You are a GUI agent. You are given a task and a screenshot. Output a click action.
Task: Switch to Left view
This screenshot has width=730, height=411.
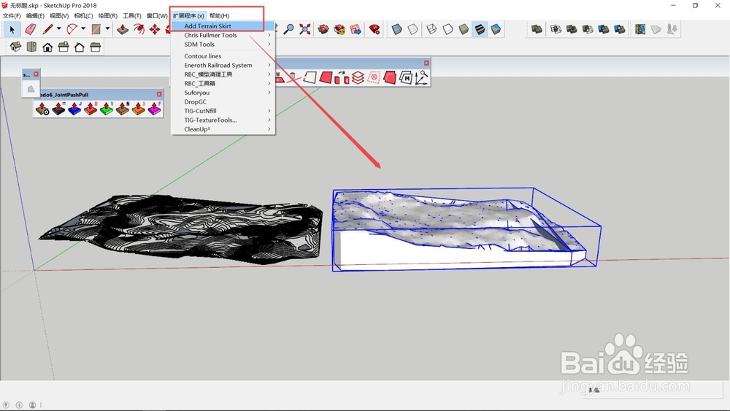[96, 47]
